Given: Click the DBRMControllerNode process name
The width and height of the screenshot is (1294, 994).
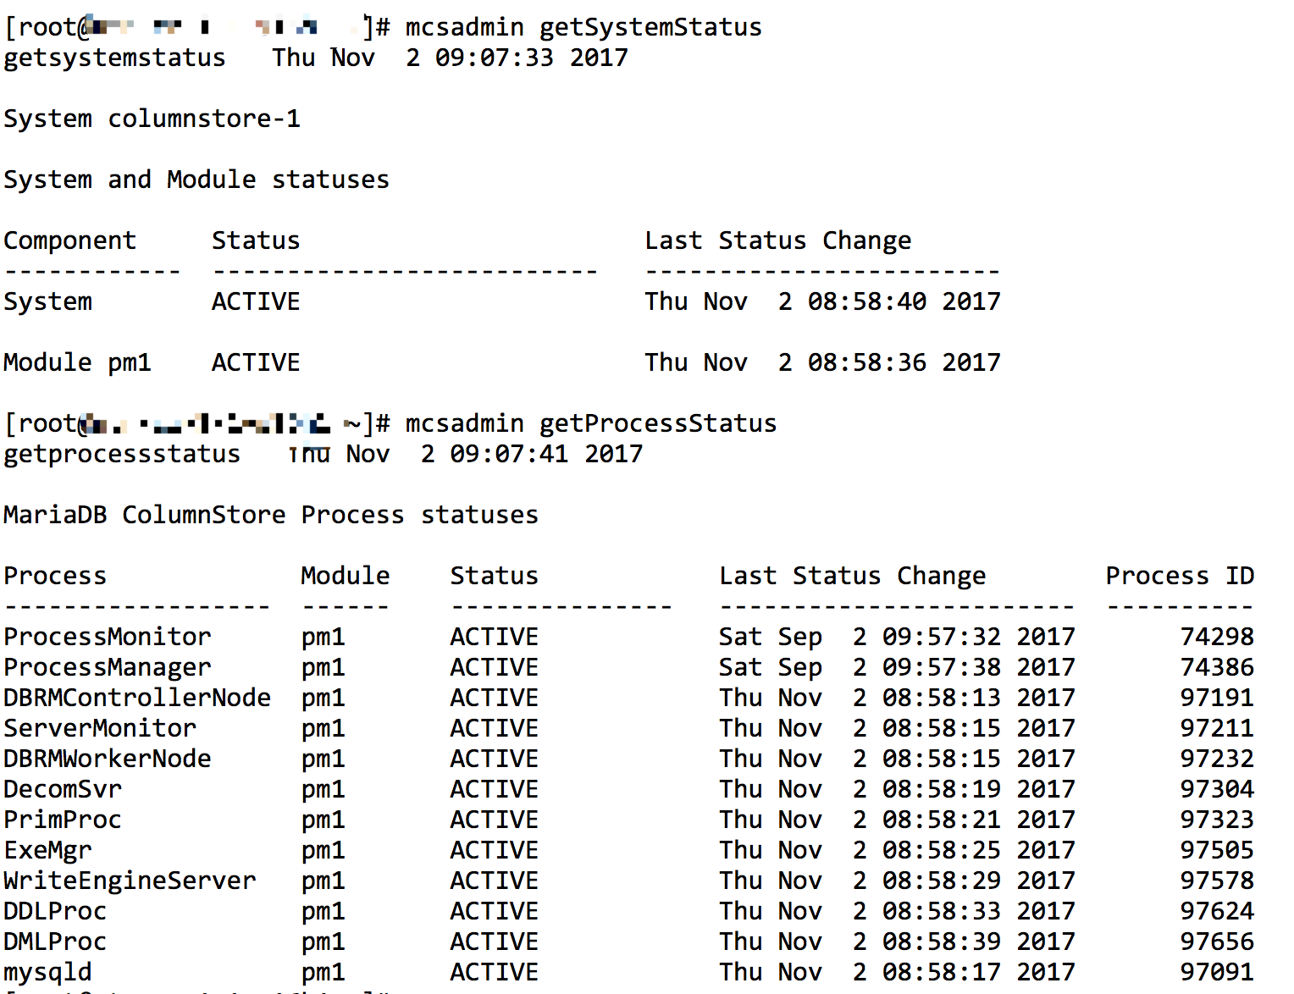Looking at the screenshot, I should coord(137,698).
